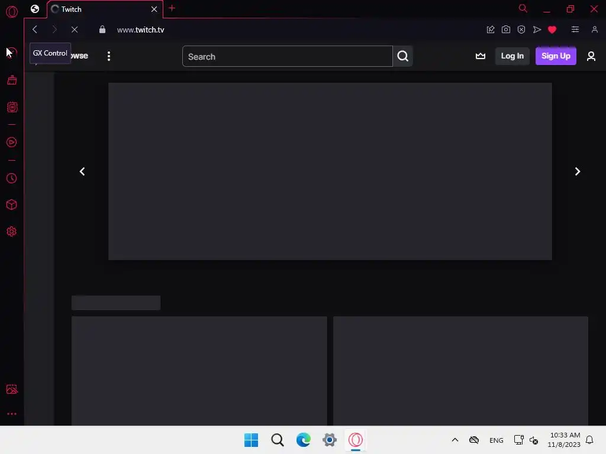This screenshot has width=606, height=454.
Task: Open the GX Mods chip icon in the sidebar
Action: (12, 107)
